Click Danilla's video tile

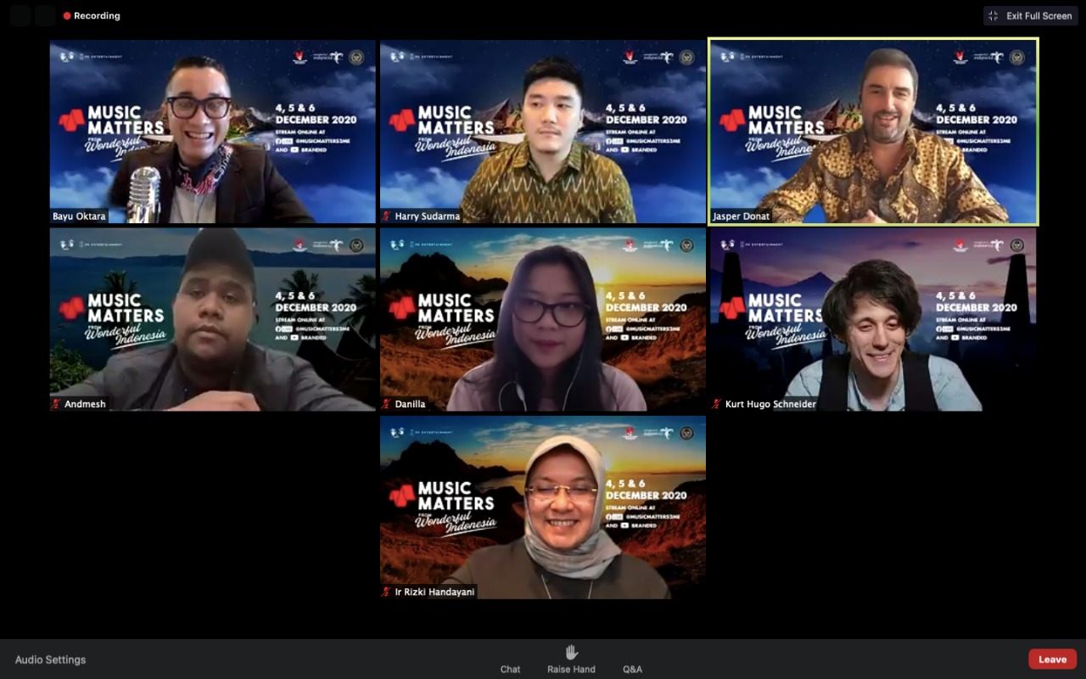point(543,319)
